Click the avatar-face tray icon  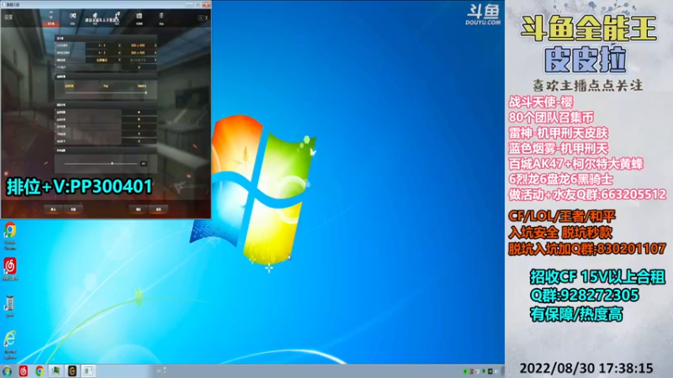(471, 371)
